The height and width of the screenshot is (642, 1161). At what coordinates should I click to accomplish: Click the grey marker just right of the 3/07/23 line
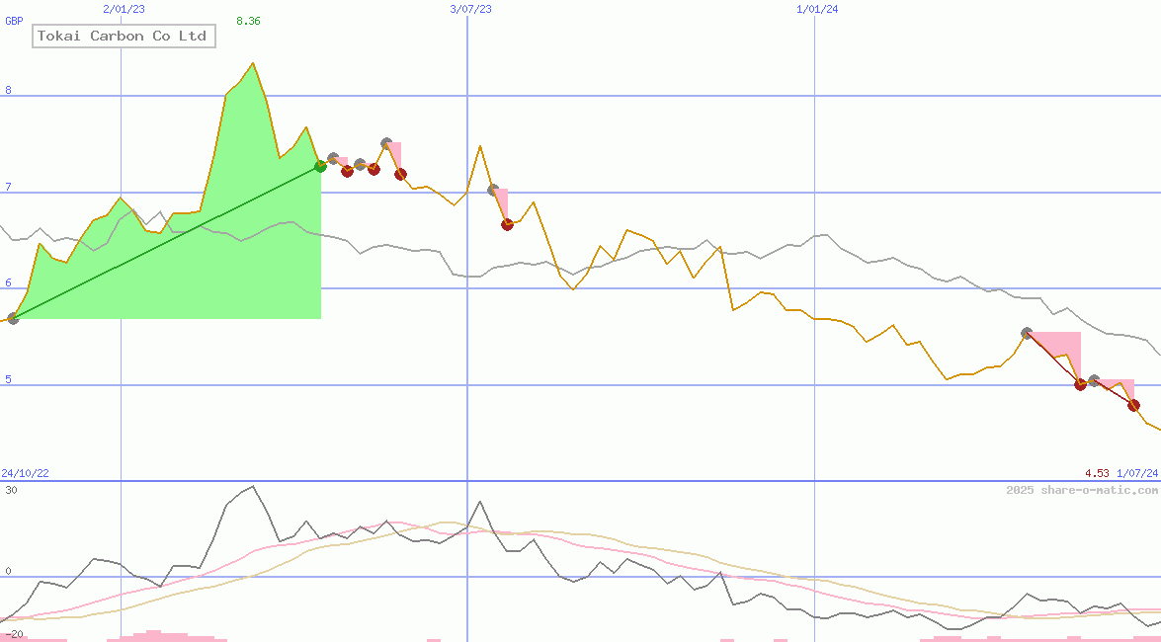tap(493, 190)
